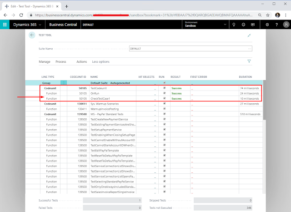The image size is (291, 212).
Task: Open the Dynamics 365 app launcher waffle
Action: pos(5,25)
